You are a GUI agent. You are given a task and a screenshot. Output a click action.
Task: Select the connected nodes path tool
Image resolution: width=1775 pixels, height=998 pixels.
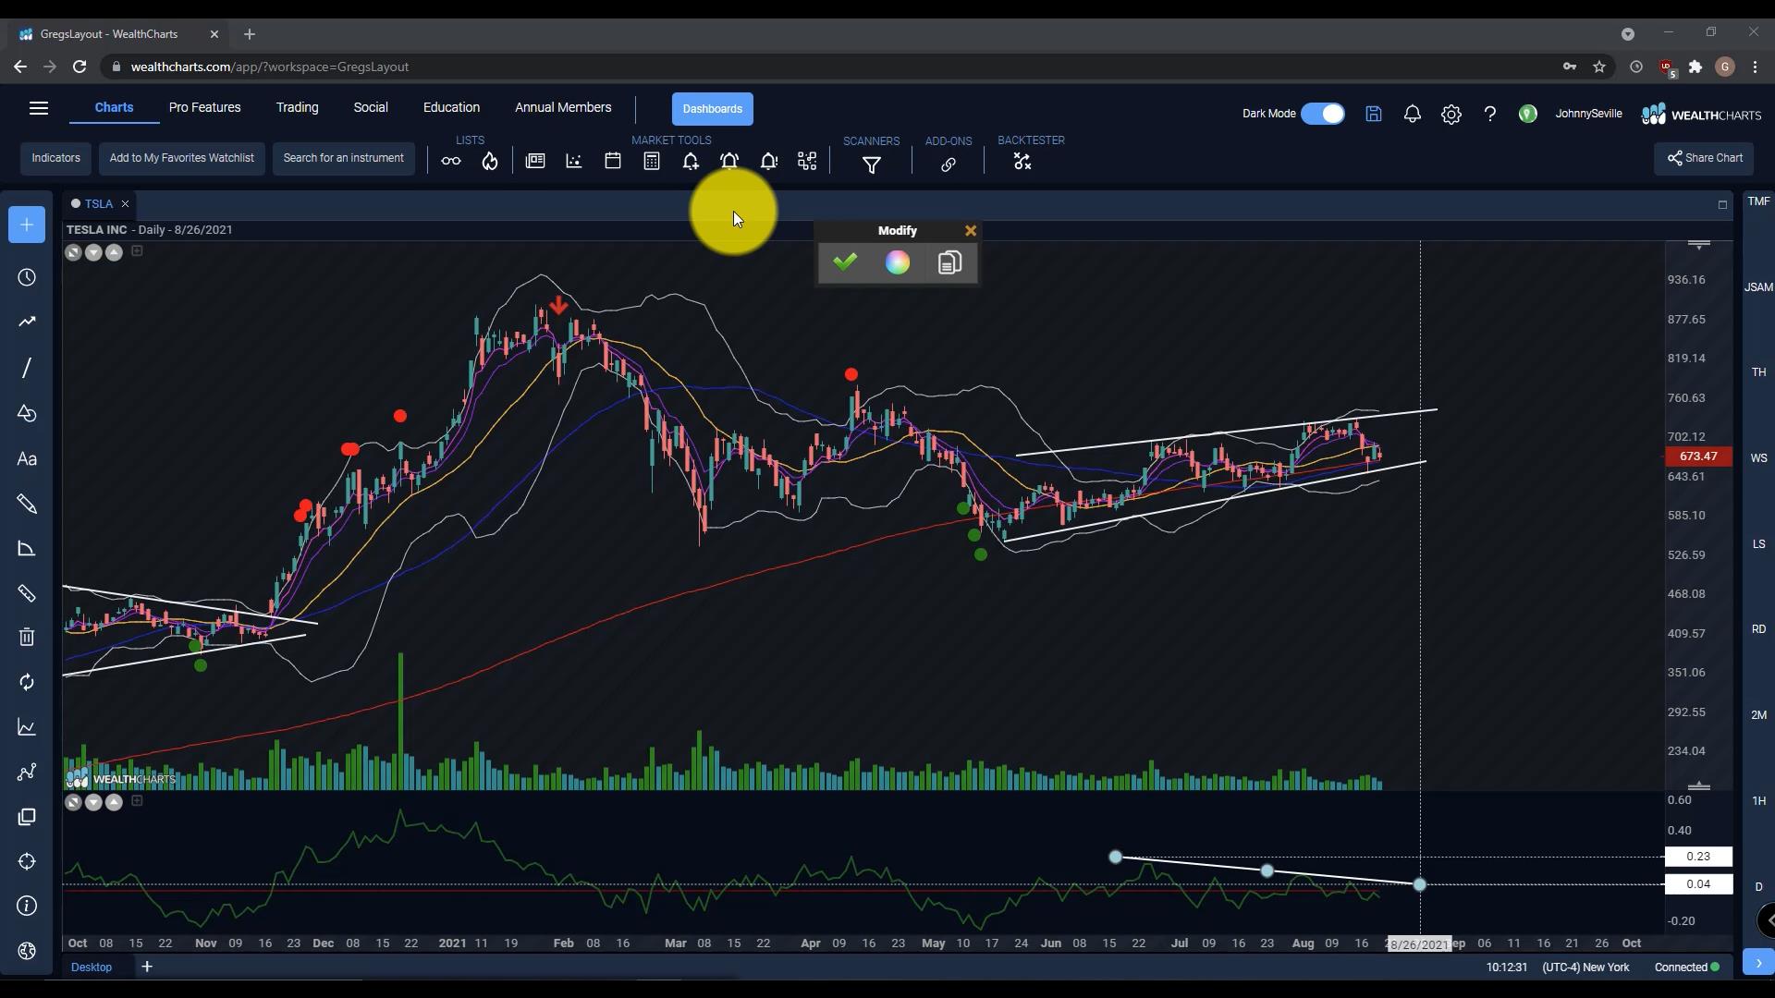pos(27,772)
